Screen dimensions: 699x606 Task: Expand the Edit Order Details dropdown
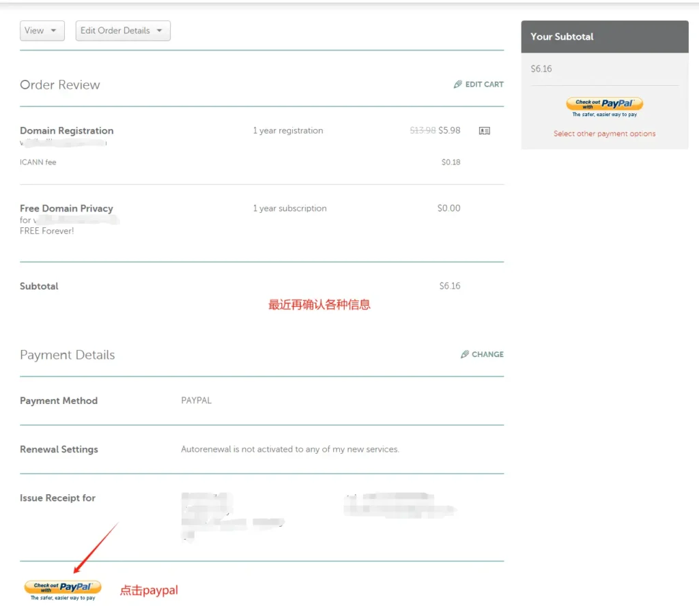point(122,30)
